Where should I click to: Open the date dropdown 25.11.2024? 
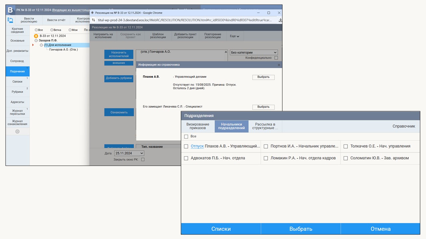[x=129, y=153]
